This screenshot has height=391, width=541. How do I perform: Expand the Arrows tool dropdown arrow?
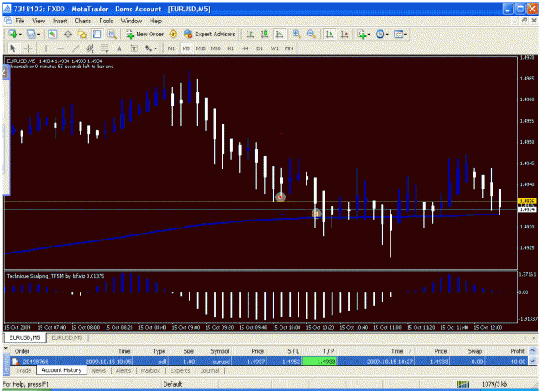[x=155, y=48]
